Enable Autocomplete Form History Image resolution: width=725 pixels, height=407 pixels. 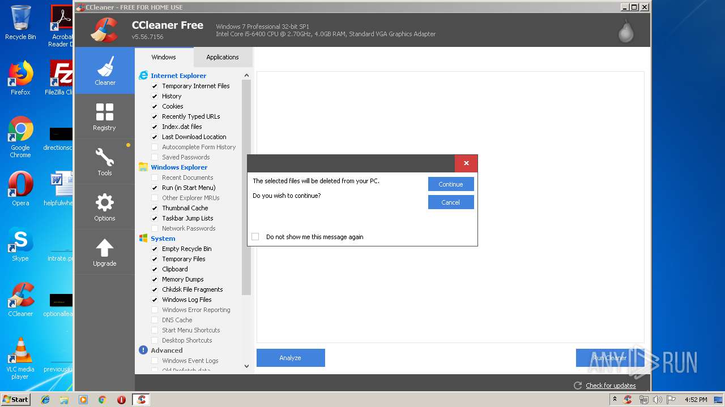155,147
